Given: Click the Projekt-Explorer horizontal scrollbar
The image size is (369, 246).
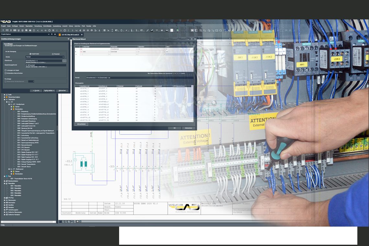Looking at the screenshot, I should pos(28,221).
